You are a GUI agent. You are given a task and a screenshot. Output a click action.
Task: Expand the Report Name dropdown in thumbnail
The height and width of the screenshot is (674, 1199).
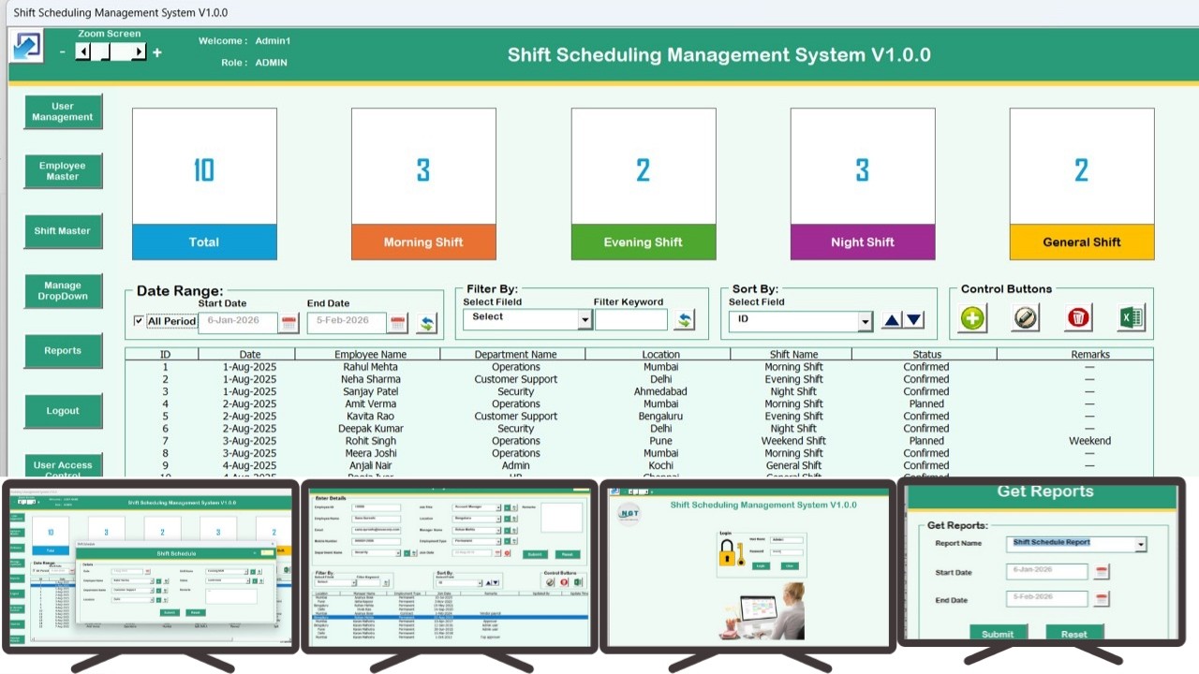(1140, 544)
